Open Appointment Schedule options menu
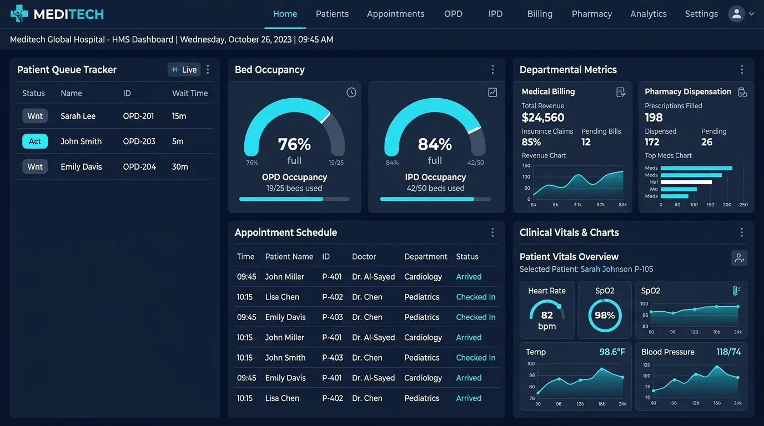 pos(492,232)
